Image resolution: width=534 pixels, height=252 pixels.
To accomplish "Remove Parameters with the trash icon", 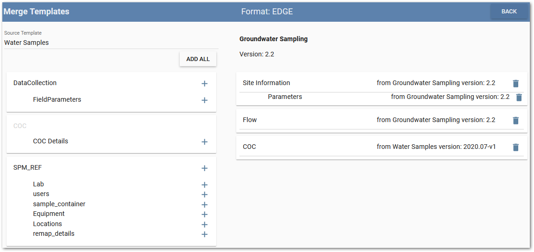I will (x=519, y=97).
